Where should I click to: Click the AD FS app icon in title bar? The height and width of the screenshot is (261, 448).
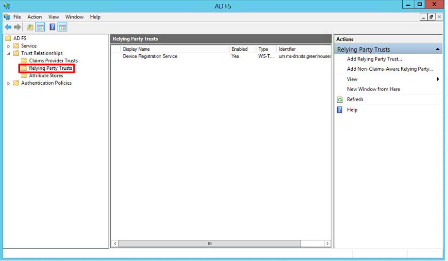point(7,6)
